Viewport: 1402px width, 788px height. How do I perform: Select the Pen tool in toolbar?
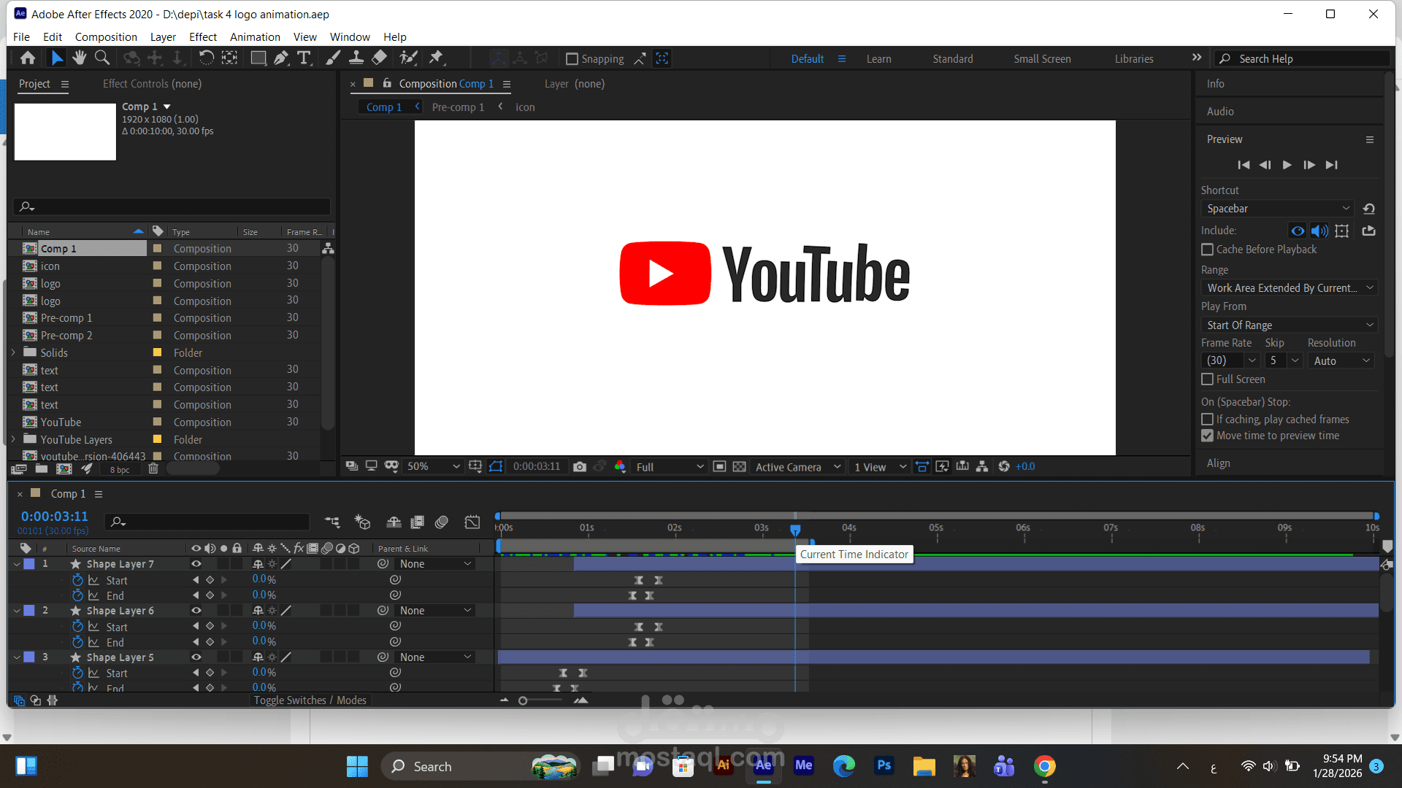coord(281,58)
